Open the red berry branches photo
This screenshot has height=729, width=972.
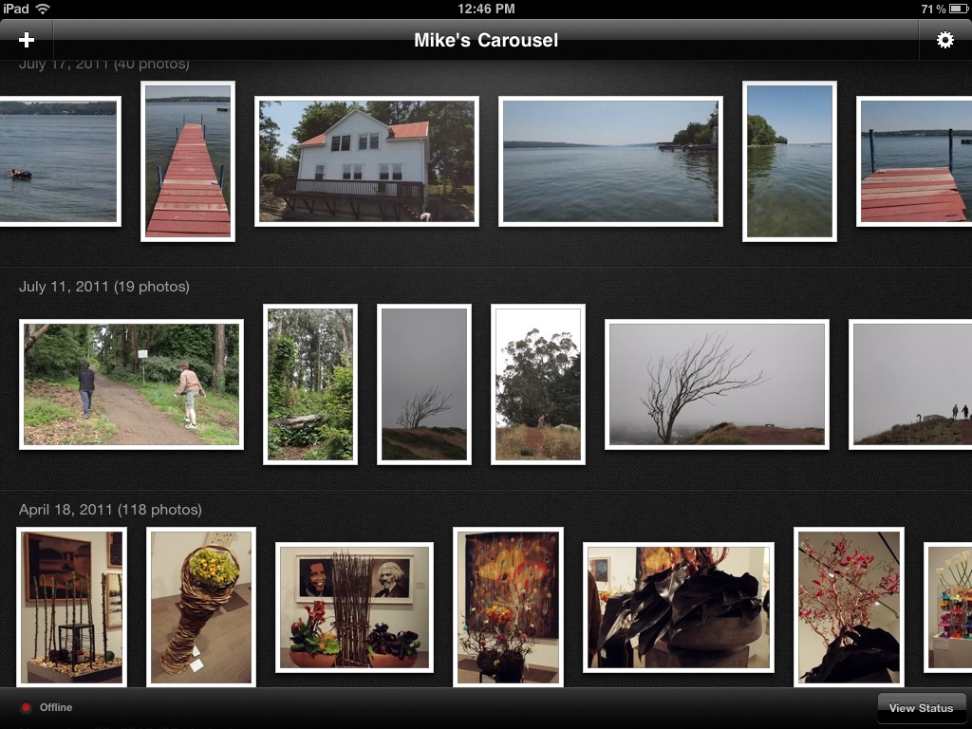click(849, 607)
